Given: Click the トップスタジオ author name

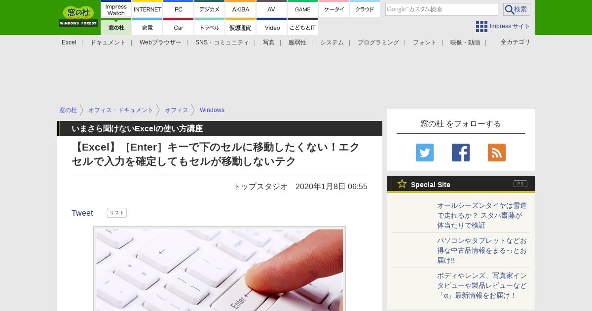Looking at the screenshot, I should 260,186.
